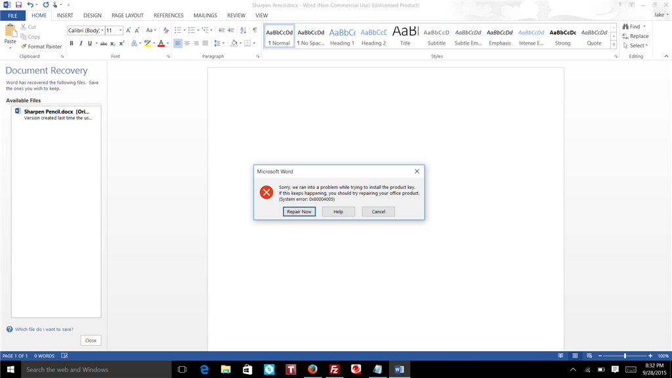
Task: Apply the Normal style
Action: point(279,37)
